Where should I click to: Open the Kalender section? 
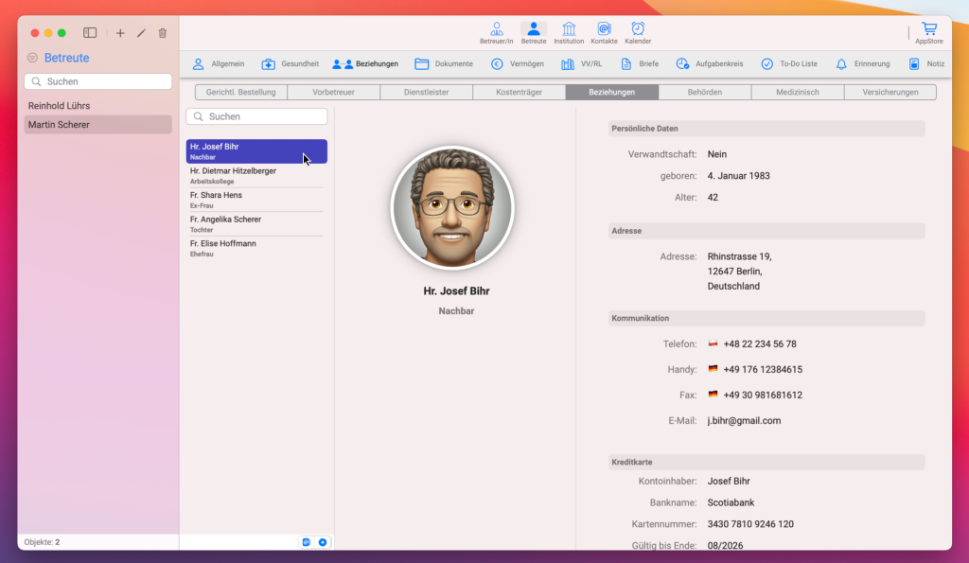click(638, 33)
